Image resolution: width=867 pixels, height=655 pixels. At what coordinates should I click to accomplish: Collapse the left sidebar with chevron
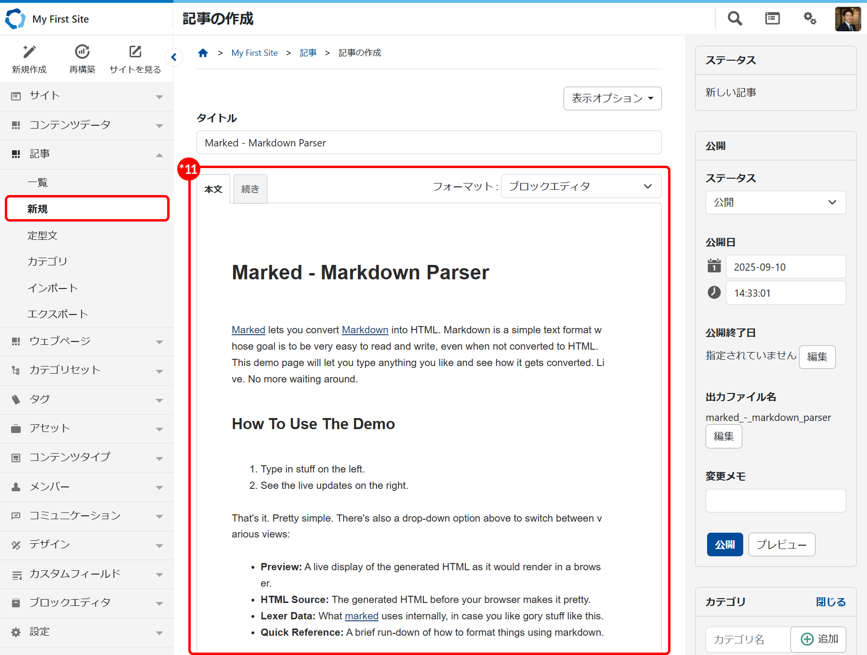[x=174, y=57]
